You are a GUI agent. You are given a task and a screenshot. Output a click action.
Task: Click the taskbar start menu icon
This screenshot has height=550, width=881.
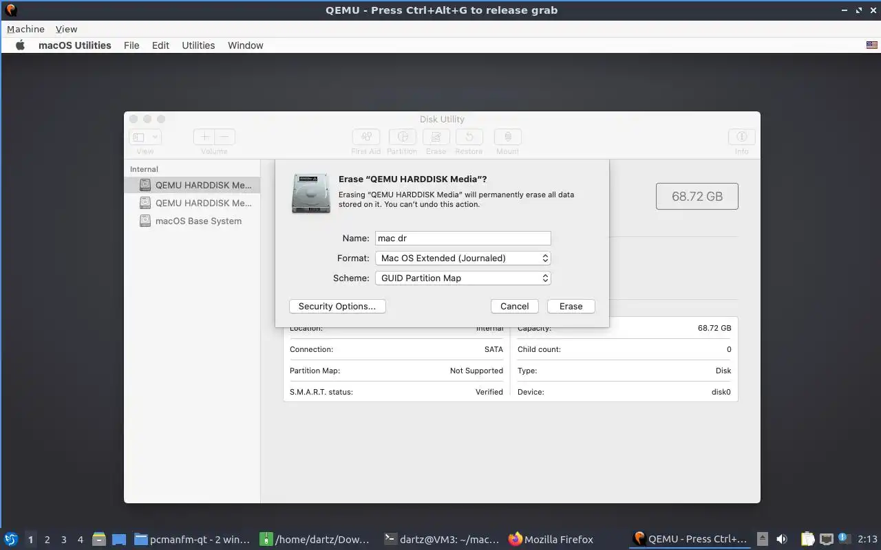pos(10,539)
